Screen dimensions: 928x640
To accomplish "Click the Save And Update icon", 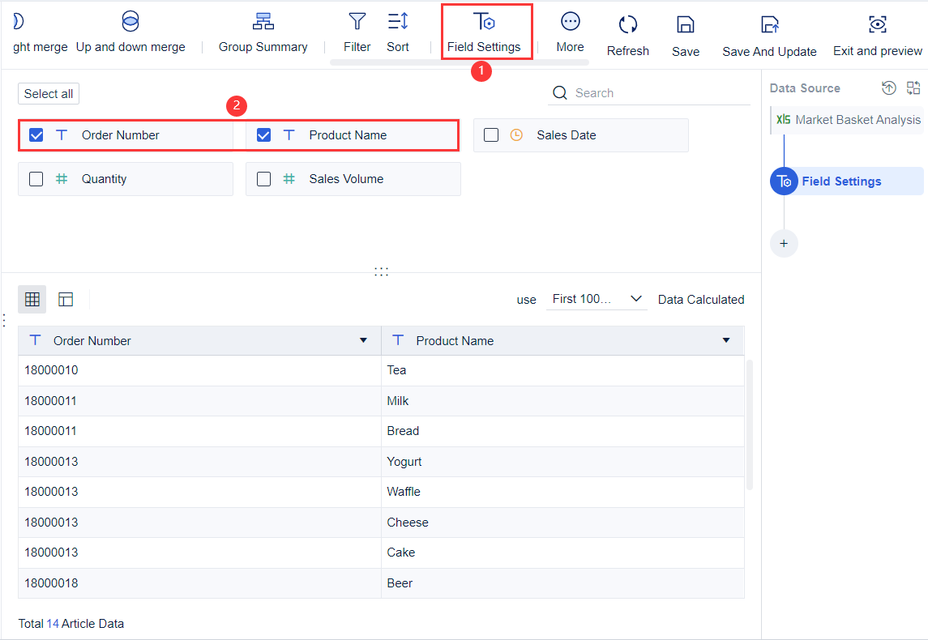I will pyautogui.click(x=769, y=25).
